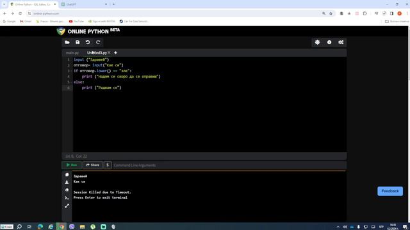
Task: View site information icon in address bar
Action: tap(29, 13)
